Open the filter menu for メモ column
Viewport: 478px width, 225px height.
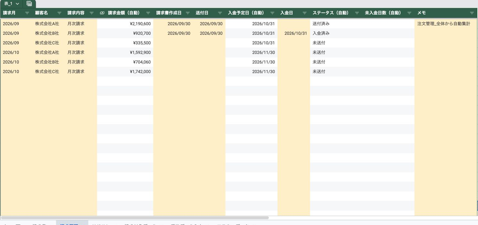point(472,13)
